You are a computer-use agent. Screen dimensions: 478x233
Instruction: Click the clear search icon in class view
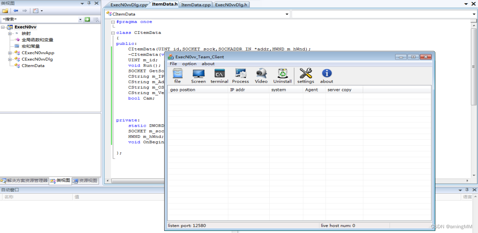pos(96,19)
